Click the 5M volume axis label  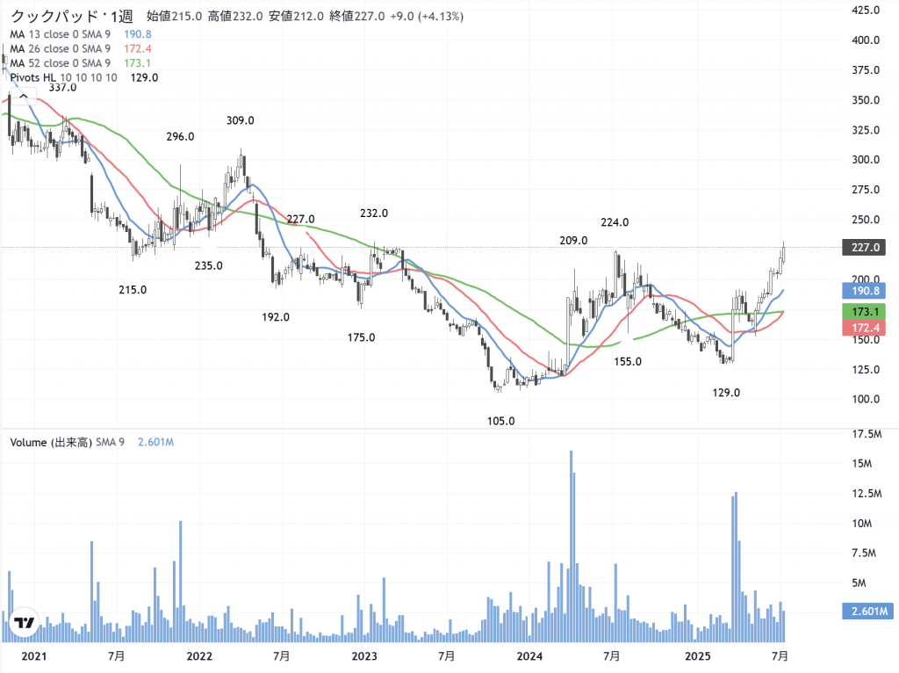tap(859, 583)
